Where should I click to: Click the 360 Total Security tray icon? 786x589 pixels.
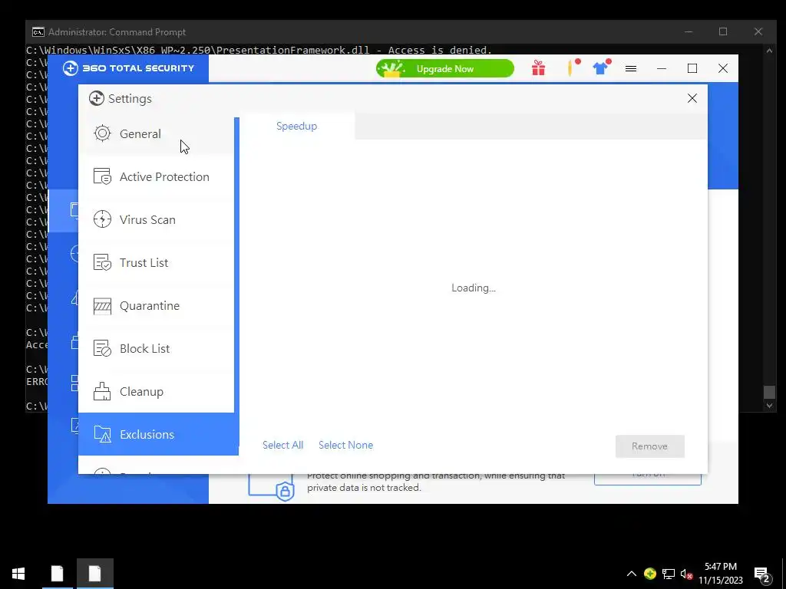click(x=650, y=574)
